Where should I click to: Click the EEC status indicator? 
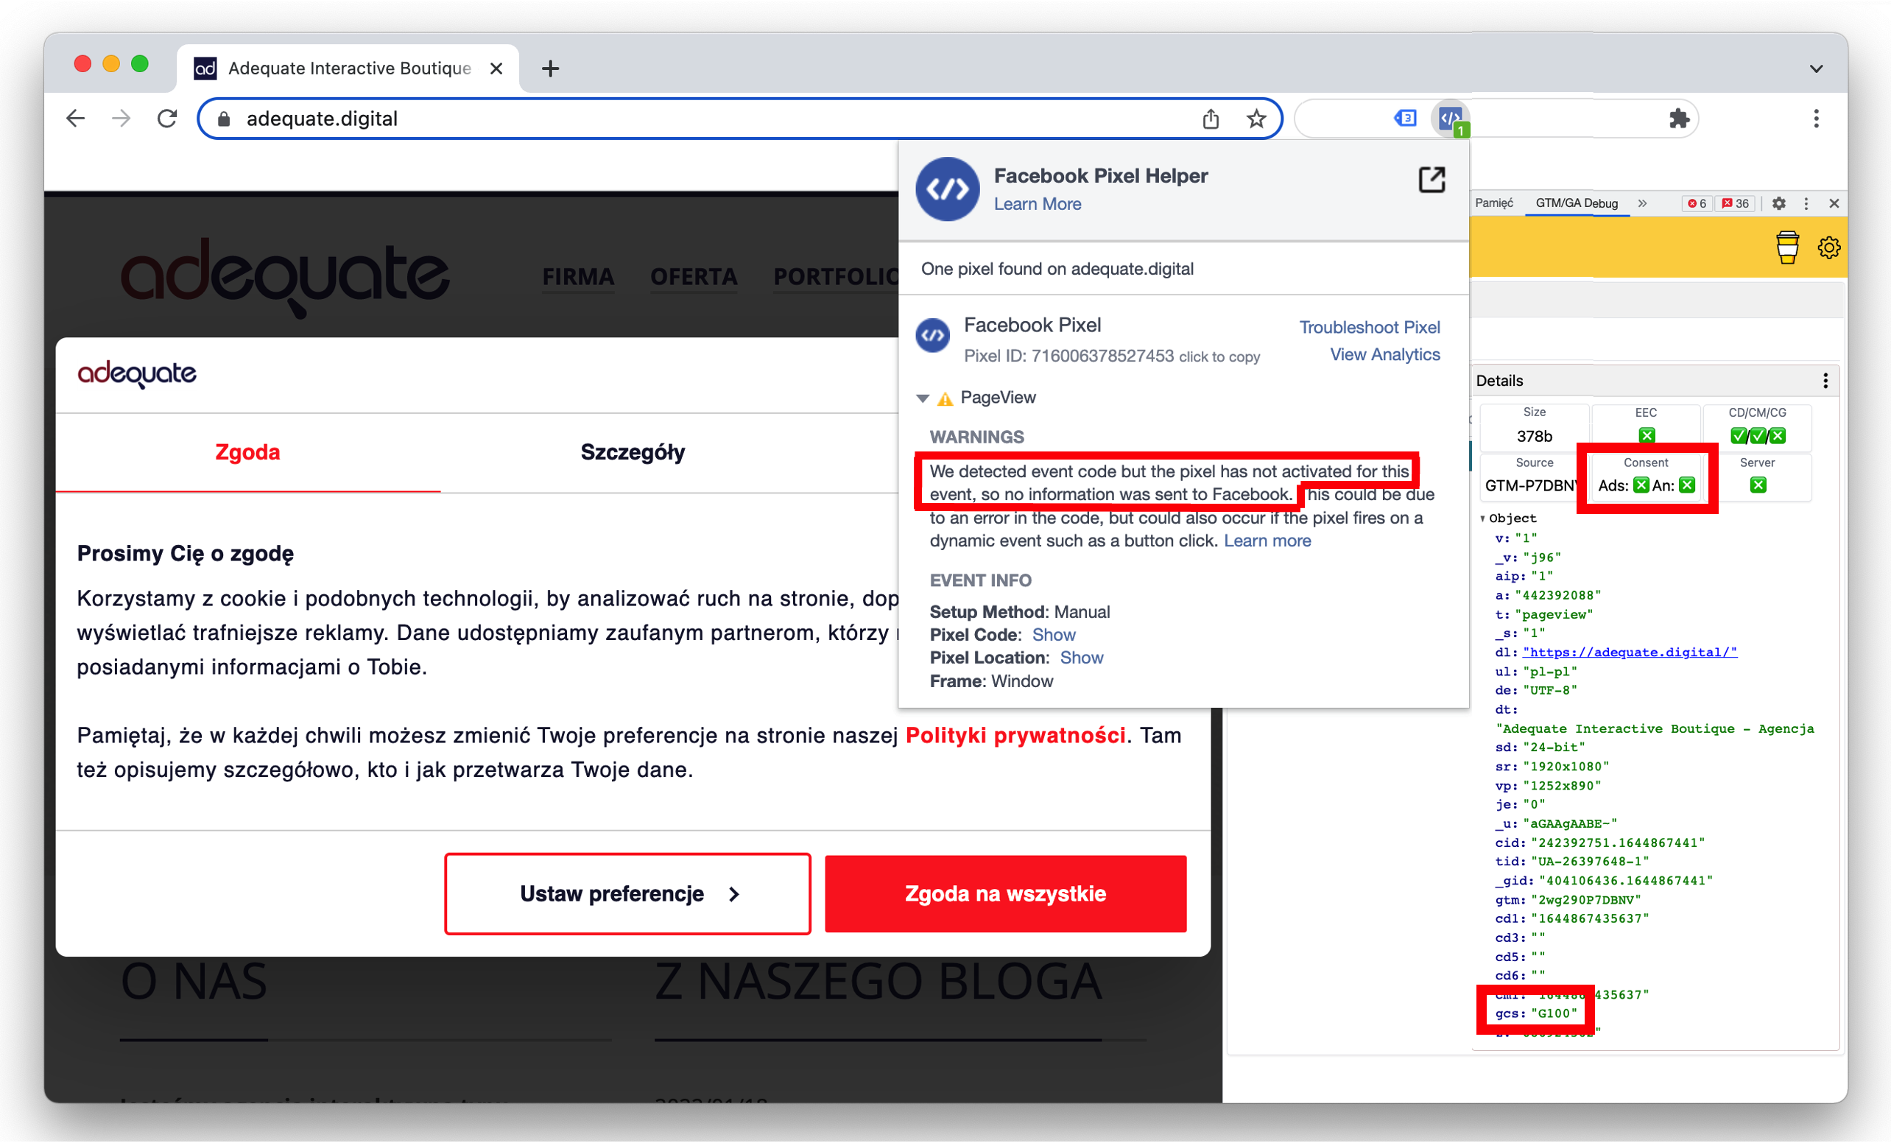click(1647, 436)
